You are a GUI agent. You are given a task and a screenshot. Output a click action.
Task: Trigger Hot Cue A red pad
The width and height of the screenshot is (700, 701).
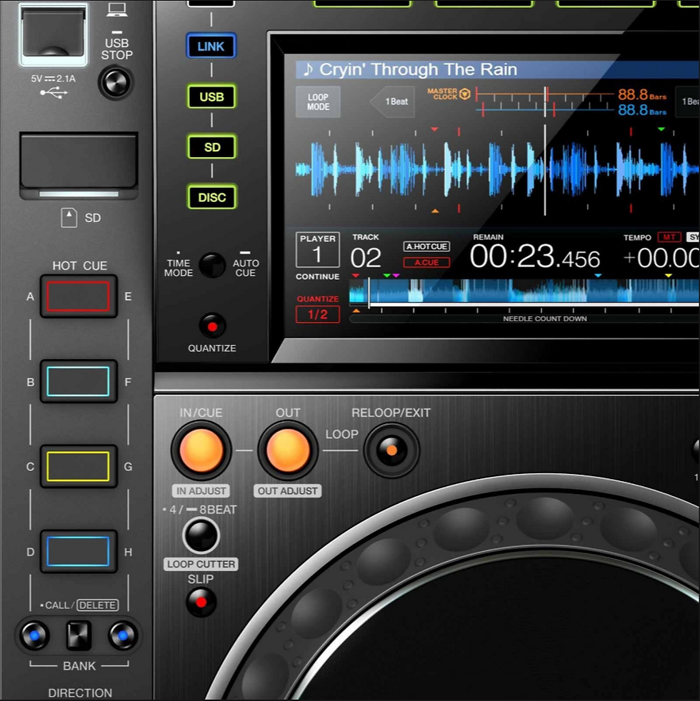(x=79, y=296)
